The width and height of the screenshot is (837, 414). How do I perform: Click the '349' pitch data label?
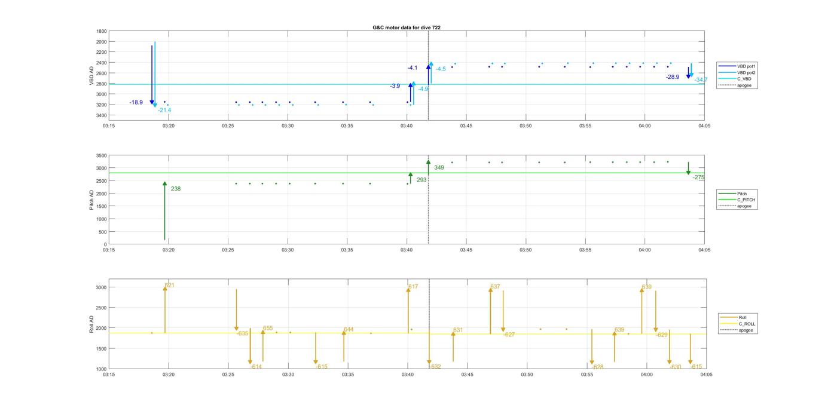(x=439, y=168)
